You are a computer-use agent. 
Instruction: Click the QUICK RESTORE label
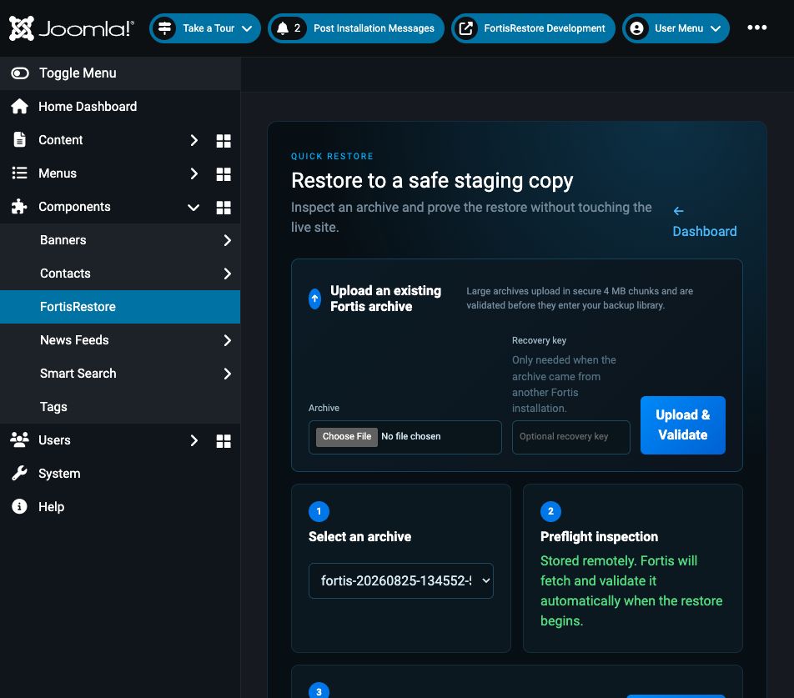pyautogui.click(x=332, y=157)
